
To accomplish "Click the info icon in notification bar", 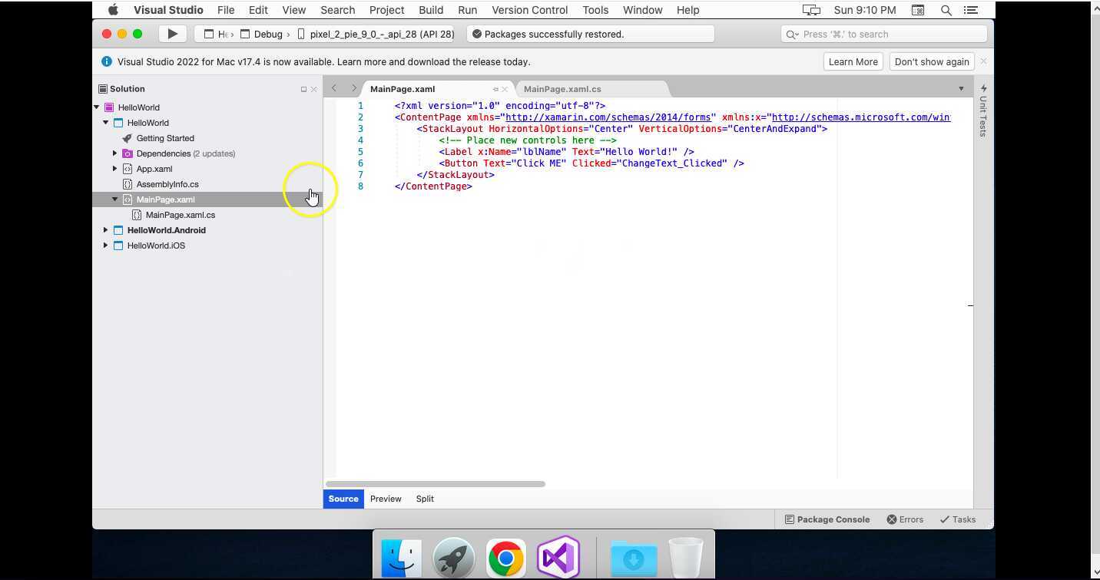I will point(107,61).
